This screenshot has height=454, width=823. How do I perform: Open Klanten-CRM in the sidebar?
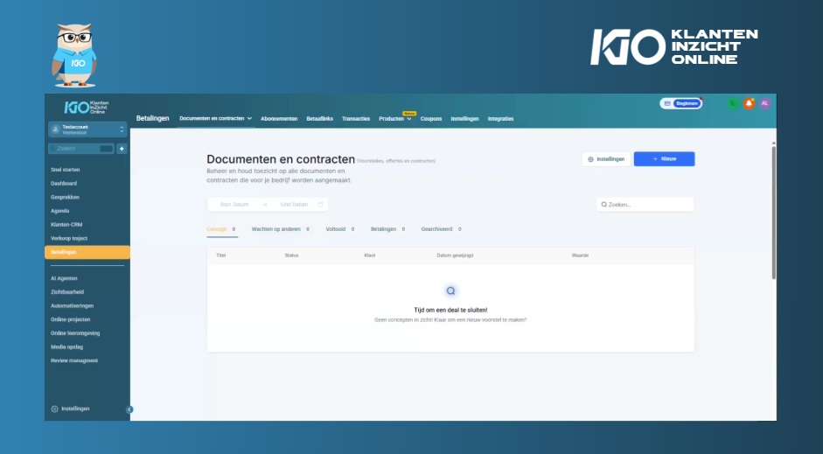click(66, 224)
